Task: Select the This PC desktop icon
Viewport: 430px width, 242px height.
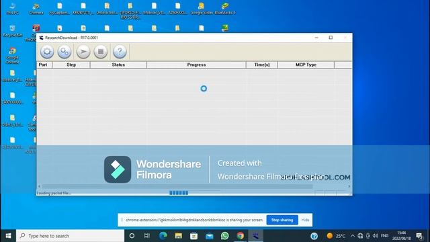Action: (12, 9)
